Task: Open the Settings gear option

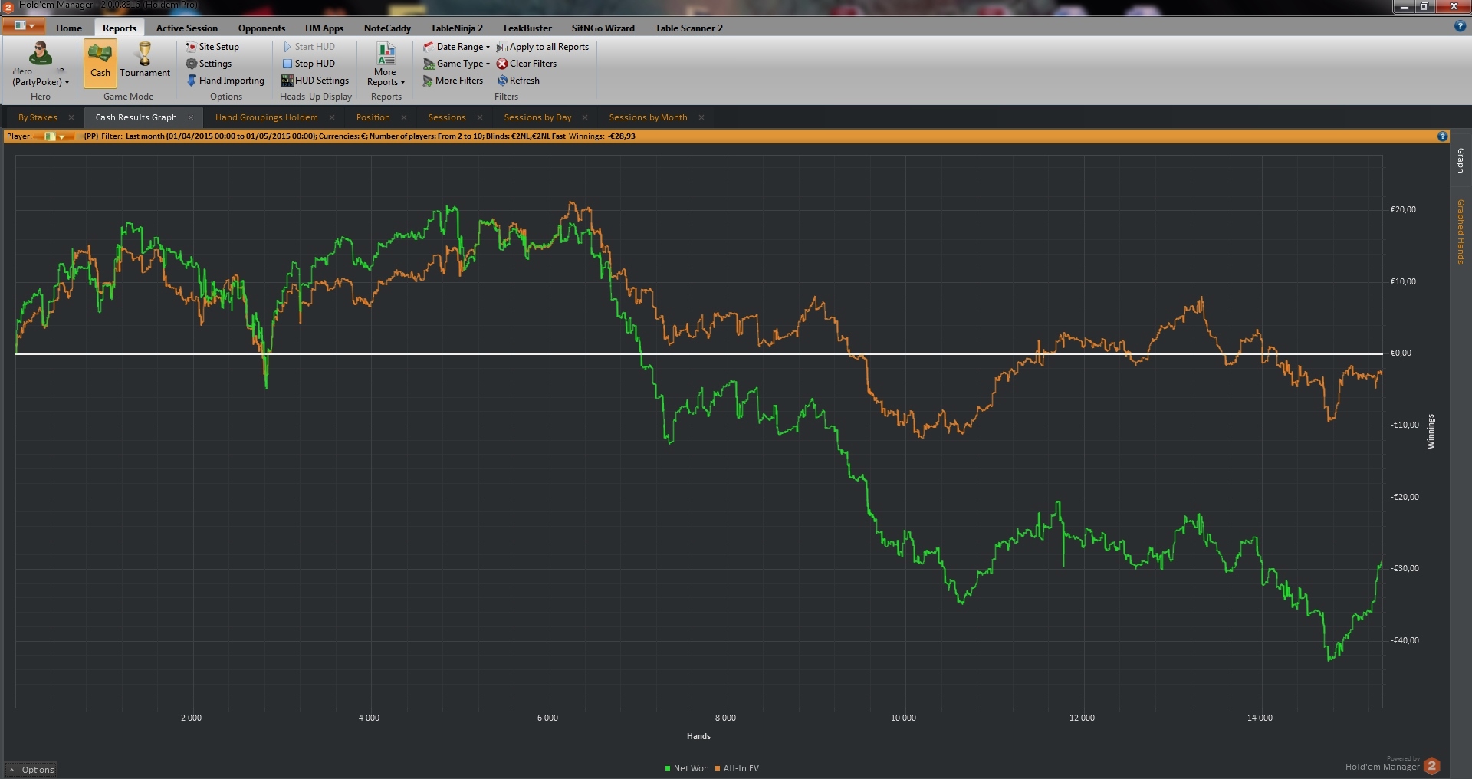Action: [x=209, y=64]
